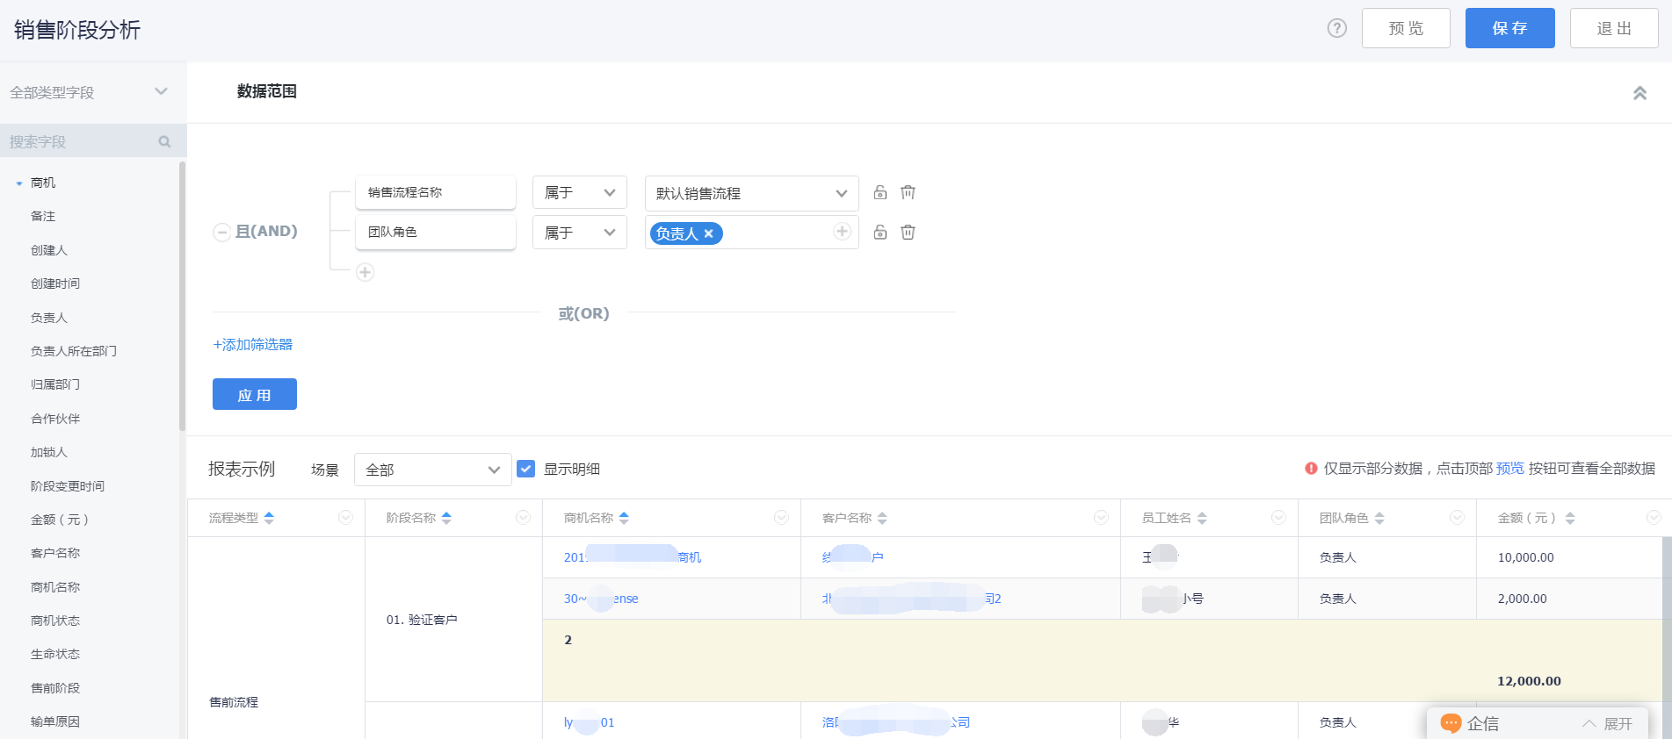The width and height of the screenshot is (1672, 739).
Task: Collapse the 商机 tree node
Action: click(19, 183)
